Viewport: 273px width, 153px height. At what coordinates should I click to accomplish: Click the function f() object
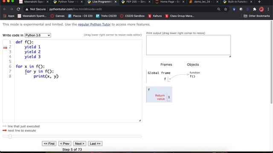(x=195, y=75)
